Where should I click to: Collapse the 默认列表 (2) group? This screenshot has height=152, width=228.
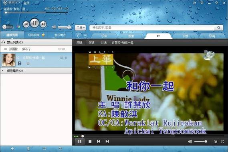(36, 42)
